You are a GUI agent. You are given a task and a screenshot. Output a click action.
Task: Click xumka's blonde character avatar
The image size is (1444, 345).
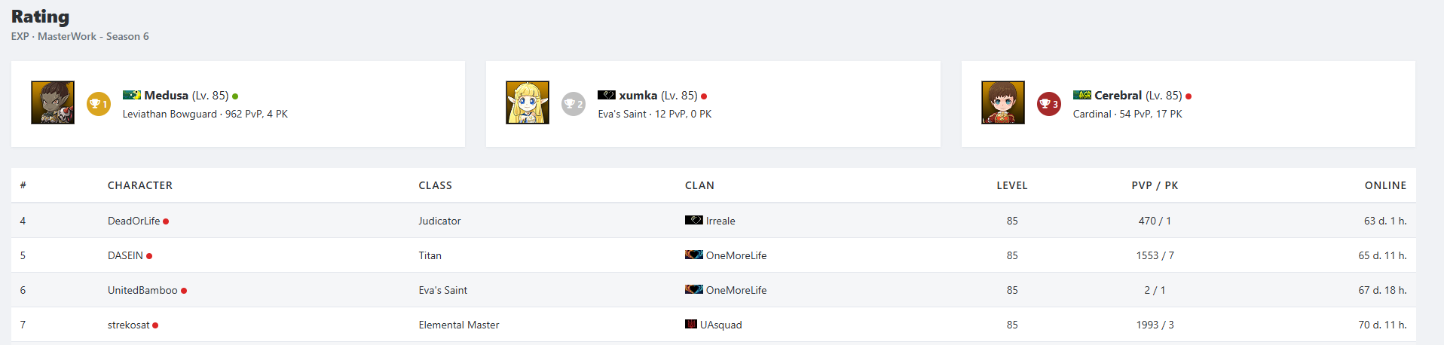[528, 102]
